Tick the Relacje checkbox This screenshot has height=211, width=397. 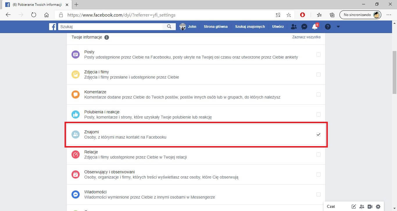(319, 154)
